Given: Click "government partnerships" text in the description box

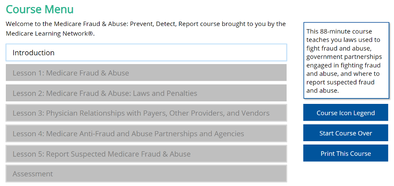Looking at the screenshot, I should tap(344, 57).
